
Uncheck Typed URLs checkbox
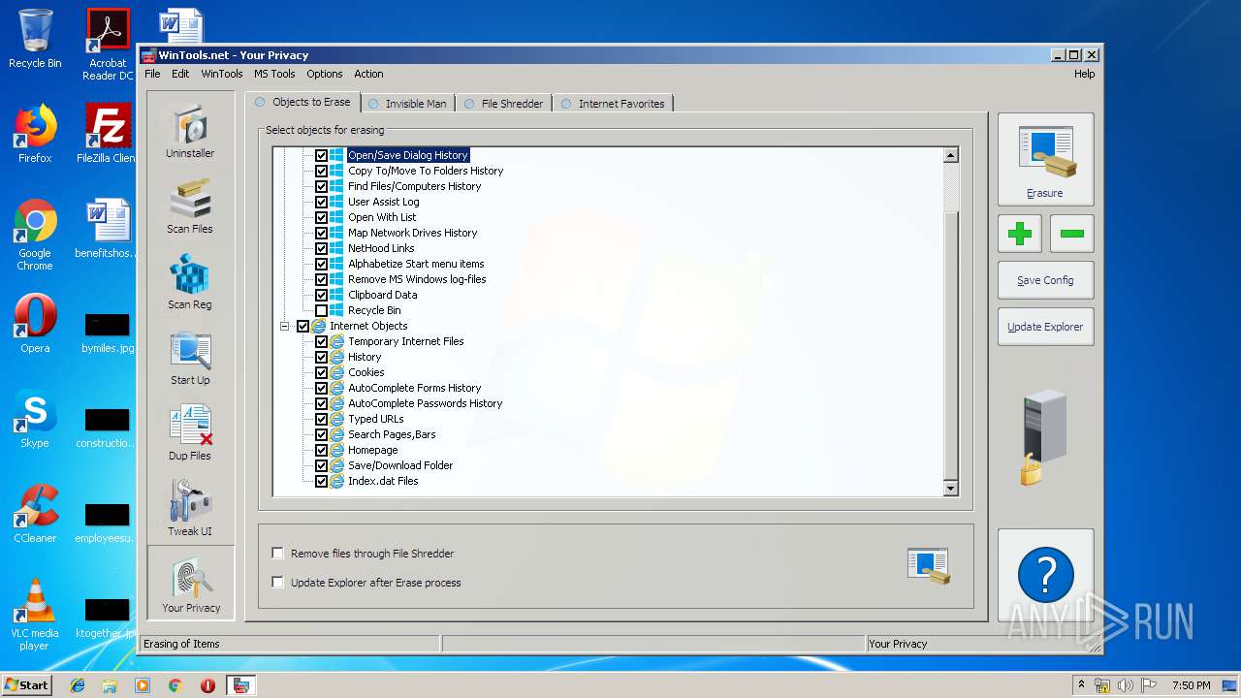pyautogui.click(x=322, y=419)
